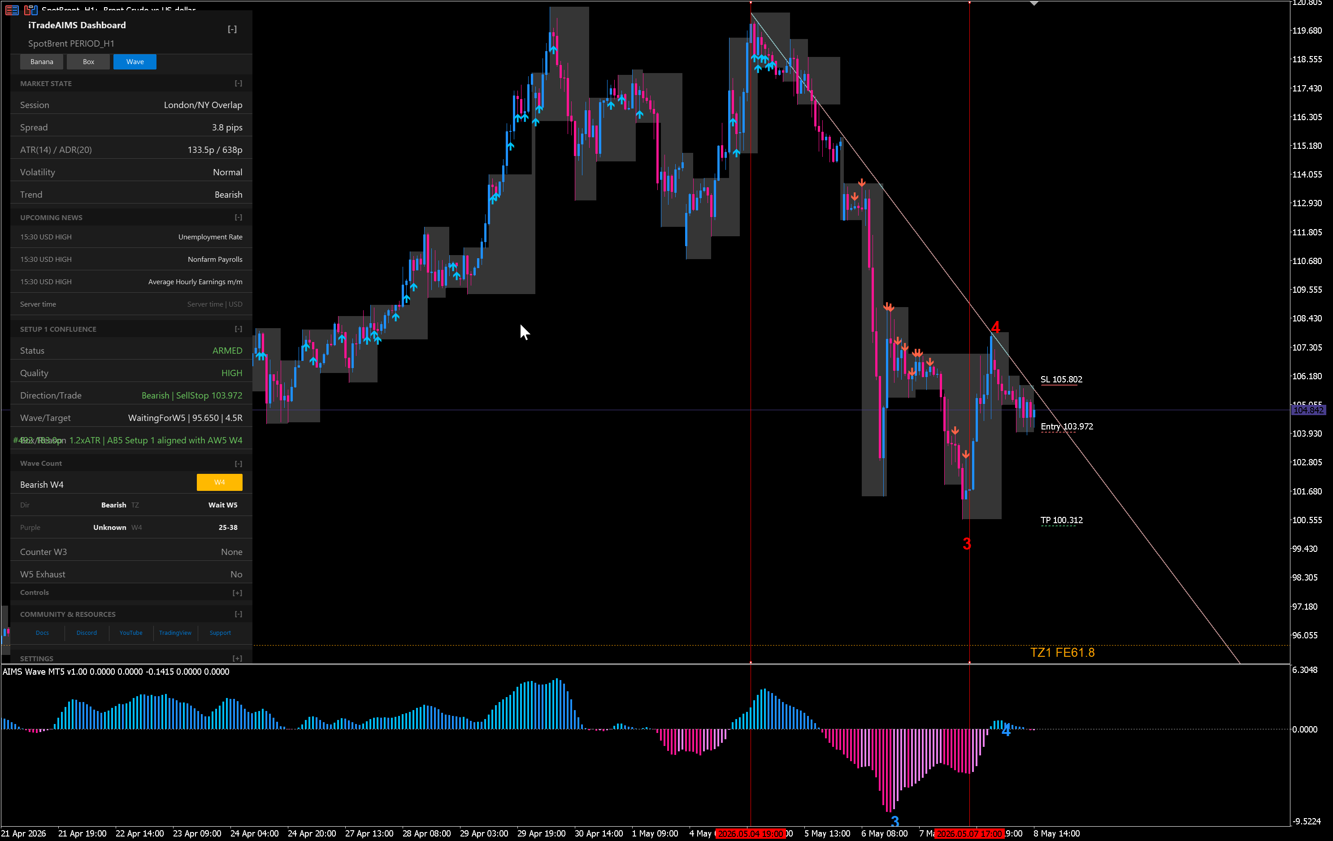Open the Discord community link
The width and height of the screenshot is (1333, 841).
(x=87, y=633)
